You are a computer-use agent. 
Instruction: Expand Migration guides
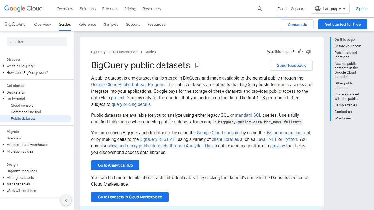4,151
